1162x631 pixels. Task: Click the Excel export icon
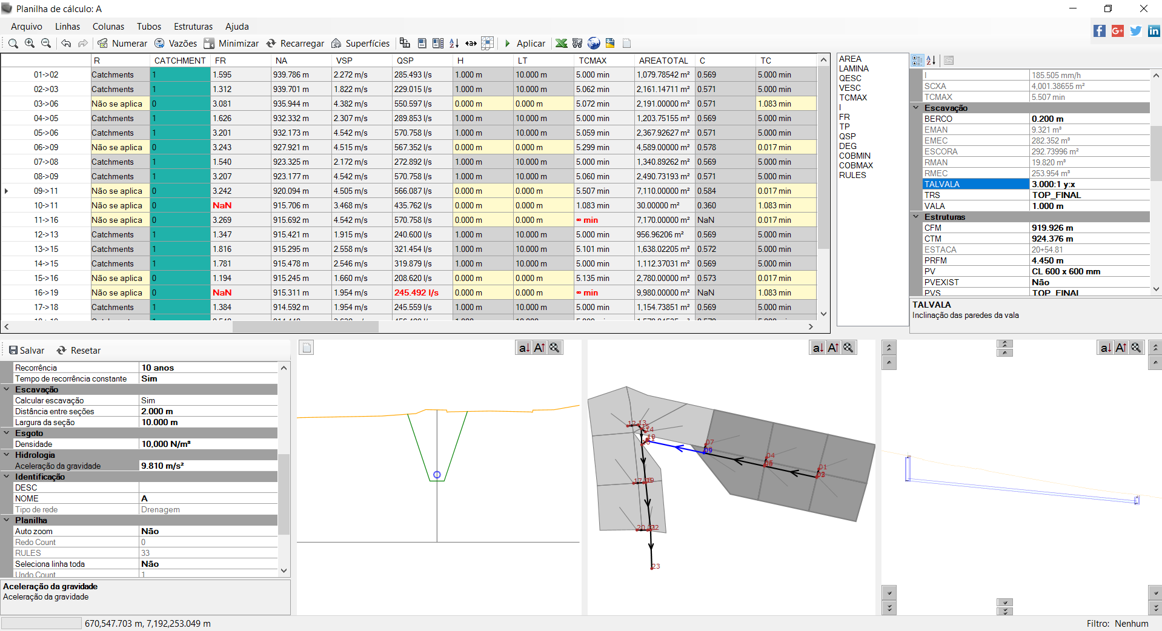pyautogui.click(x=561, y=43)
